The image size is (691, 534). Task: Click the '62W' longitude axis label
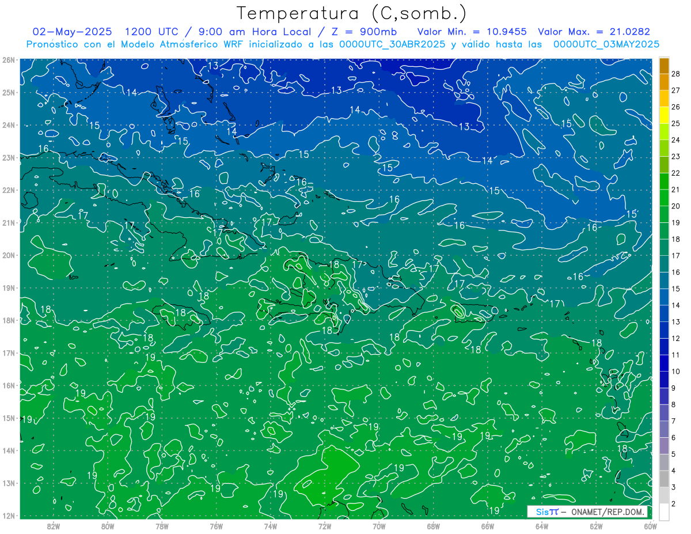596,525
